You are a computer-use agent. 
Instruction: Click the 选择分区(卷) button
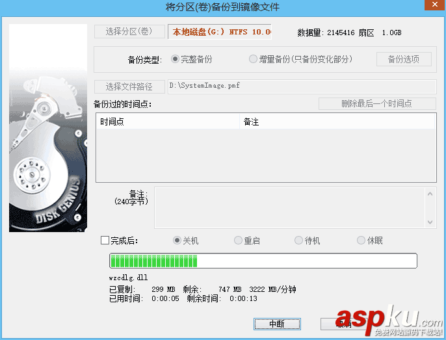[x=129, y=32]
